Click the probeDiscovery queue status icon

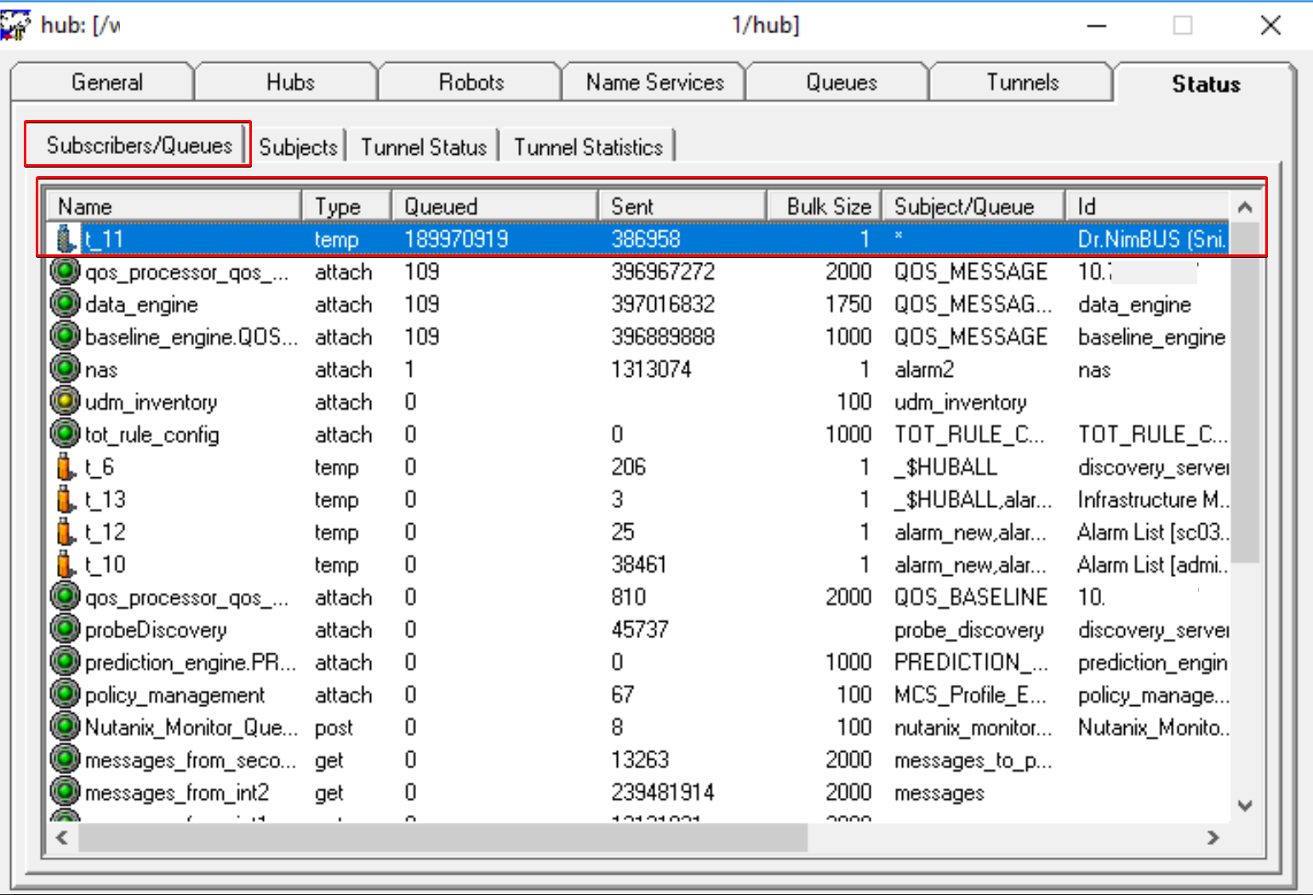coord(65,630)
